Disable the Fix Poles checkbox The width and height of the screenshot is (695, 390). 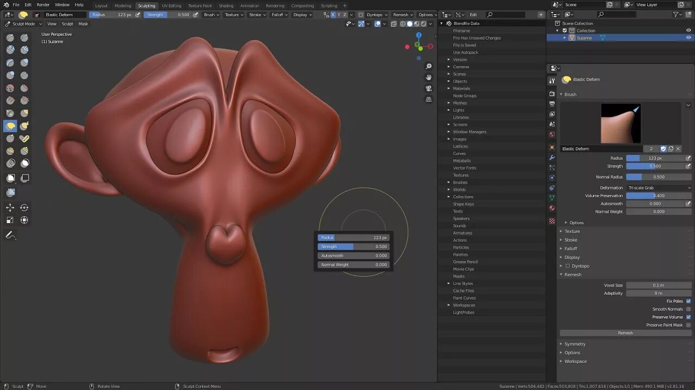click(x=688, y=301)
